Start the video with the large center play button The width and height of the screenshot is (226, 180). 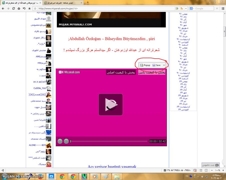[x=111, y=104]
